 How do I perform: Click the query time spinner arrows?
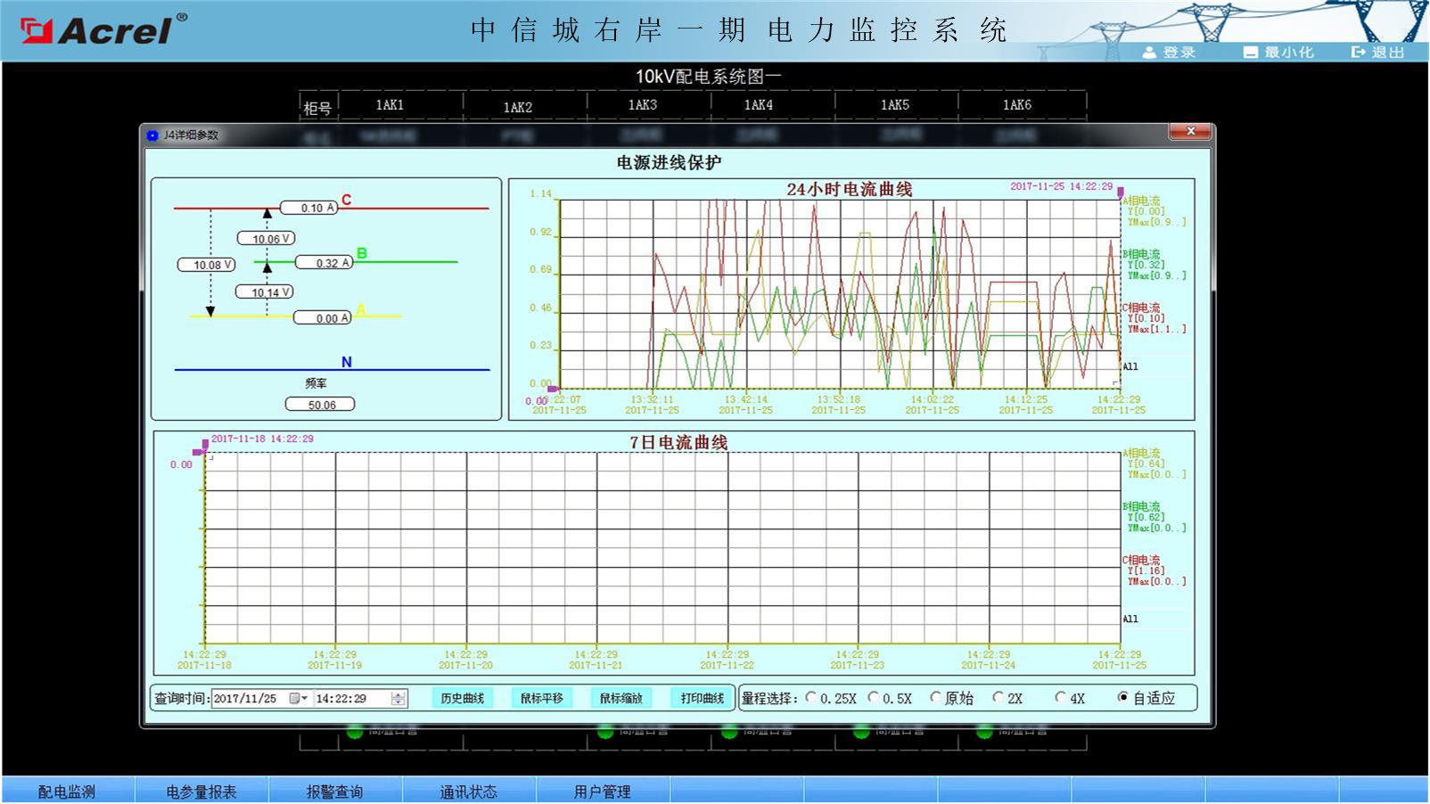399,699
